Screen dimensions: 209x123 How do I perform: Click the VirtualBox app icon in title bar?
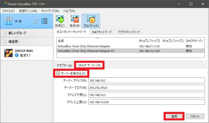click(x=4, y=4)
